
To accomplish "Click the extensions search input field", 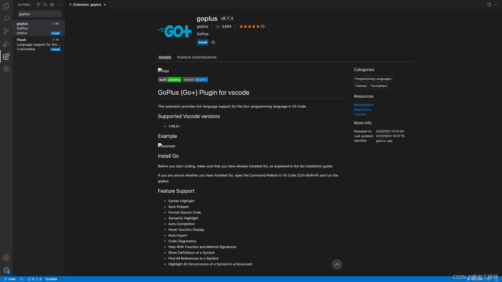I will [x=40, y=14].
